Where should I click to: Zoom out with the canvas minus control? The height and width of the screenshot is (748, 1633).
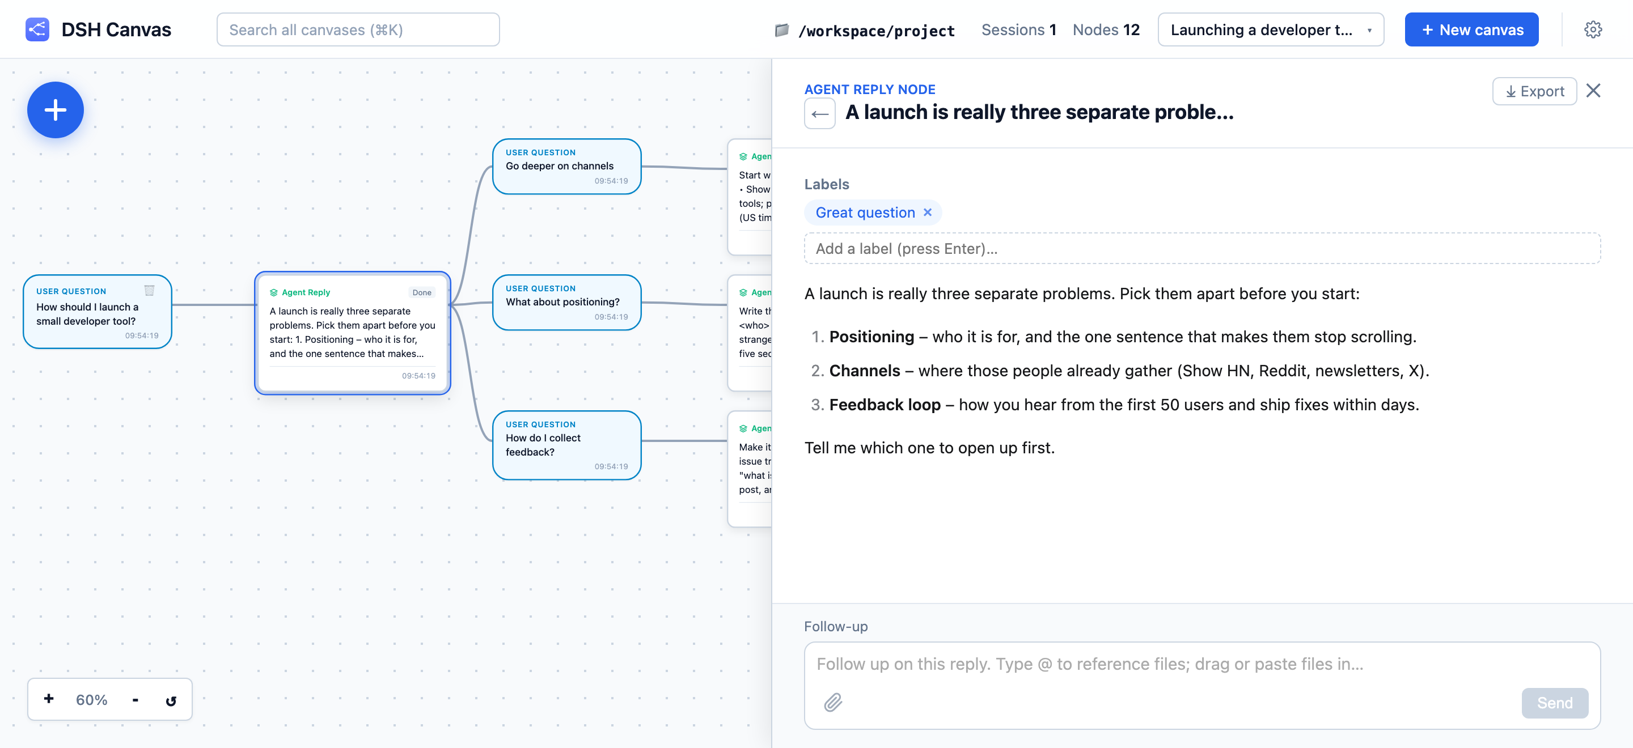coord(135,699)
